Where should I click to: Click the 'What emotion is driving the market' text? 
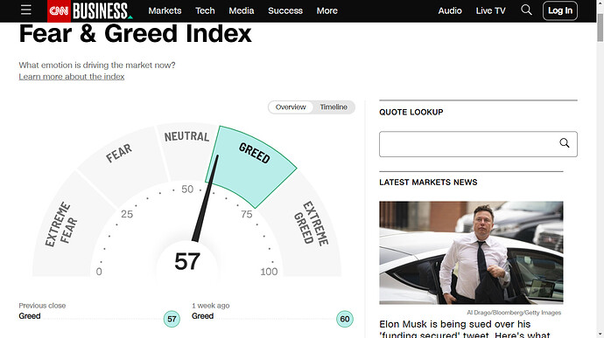[x=97, y=66]
